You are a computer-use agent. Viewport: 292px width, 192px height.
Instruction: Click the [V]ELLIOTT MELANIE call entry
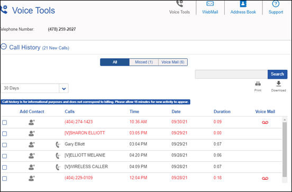pos(85,156)
